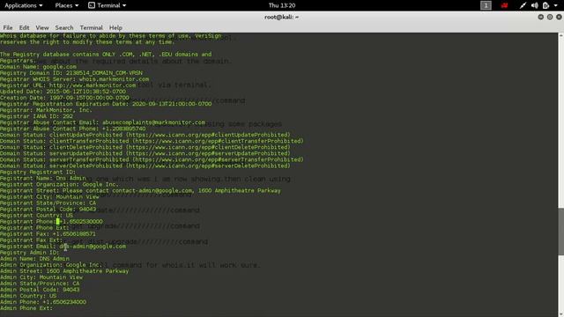Click the terminal vertical scrollbar thumb

click(560, 232)
